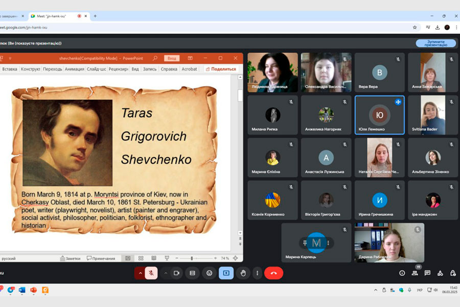Show the participants list icon

pos(415,273)
